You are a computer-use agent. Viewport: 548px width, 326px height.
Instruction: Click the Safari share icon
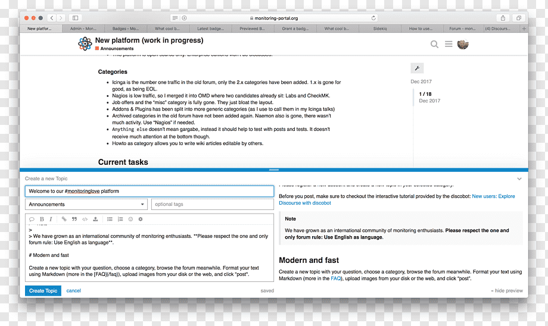503,18
